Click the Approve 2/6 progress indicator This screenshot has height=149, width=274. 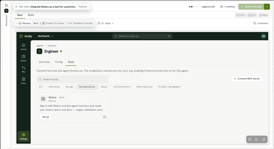coord(202,7)
